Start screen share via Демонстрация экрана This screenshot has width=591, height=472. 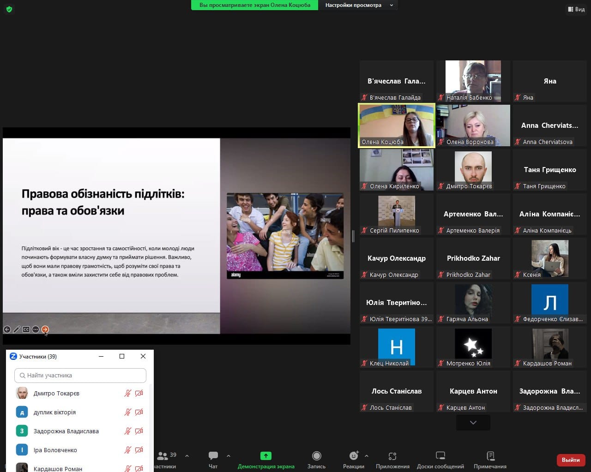[266, 460]
